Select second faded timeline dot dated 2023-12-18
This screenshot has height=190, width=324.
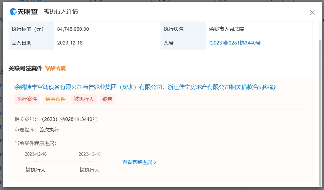(90, 162)
